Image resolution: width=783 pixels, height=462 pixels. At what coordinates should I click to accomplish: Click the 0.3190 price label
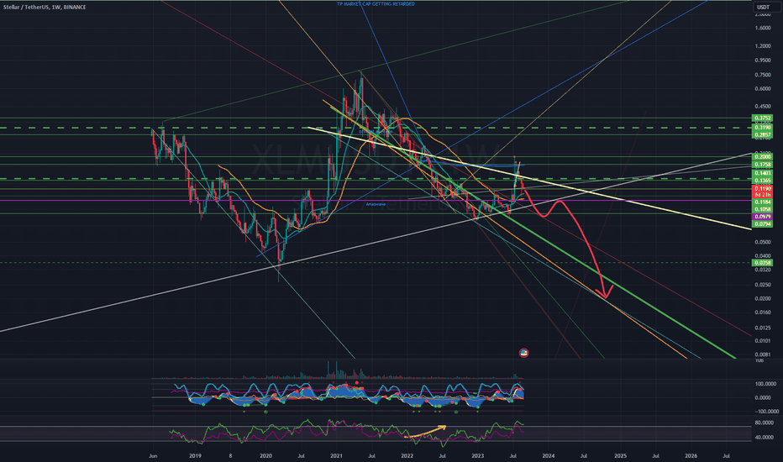763,128
